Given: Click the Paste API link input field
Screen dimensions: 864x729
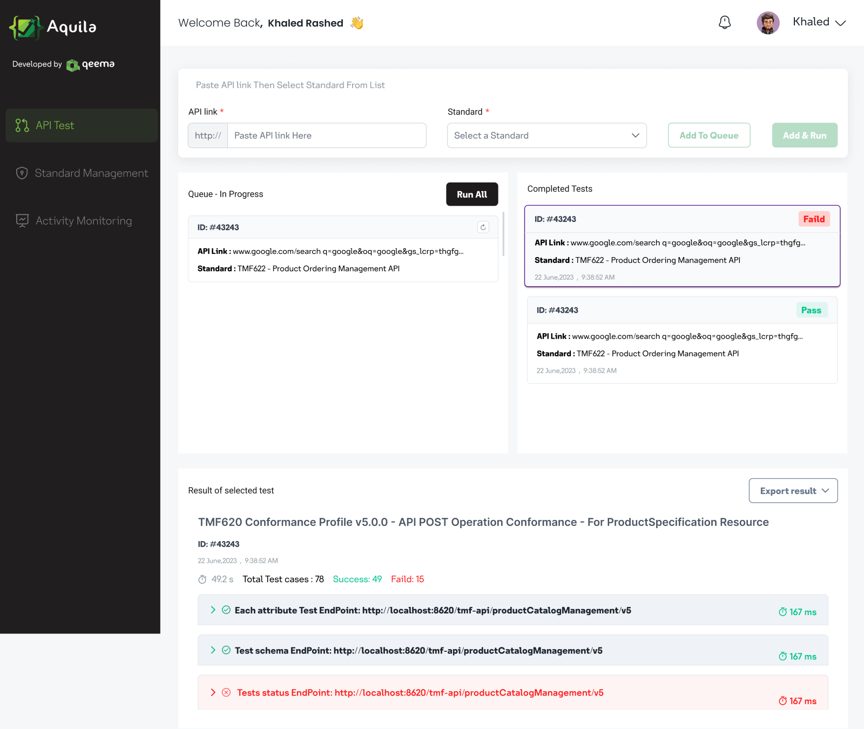Looking at the screenshot, I should (x=327, y=136).
